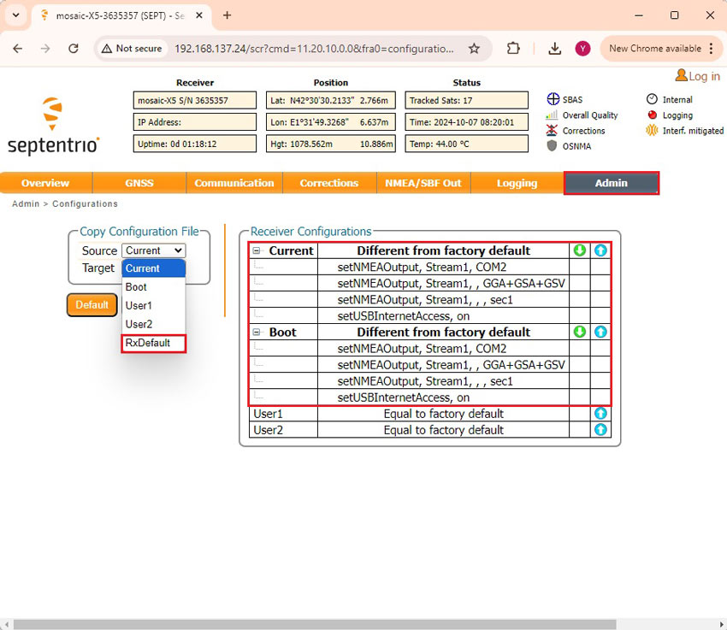Click the SBAS status icon
Viewport: 727px width, 630px height.
[553, 100]
